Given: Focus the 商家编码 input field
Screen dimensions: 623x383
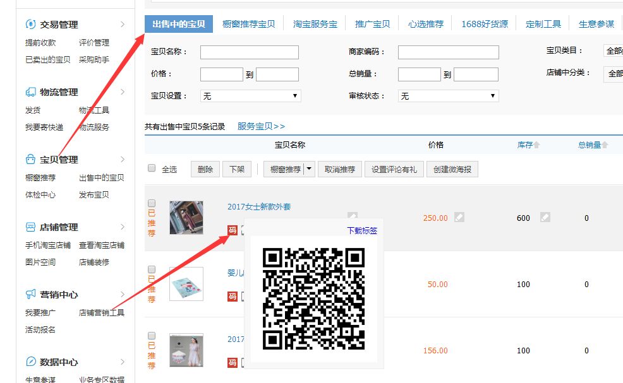Looking at the screenshot, I should (449, 52).
